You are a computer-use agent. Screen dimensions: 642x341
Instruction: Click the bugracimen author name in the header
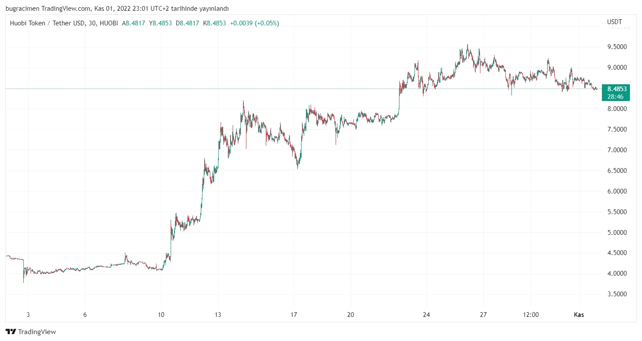tap(22, 9)
